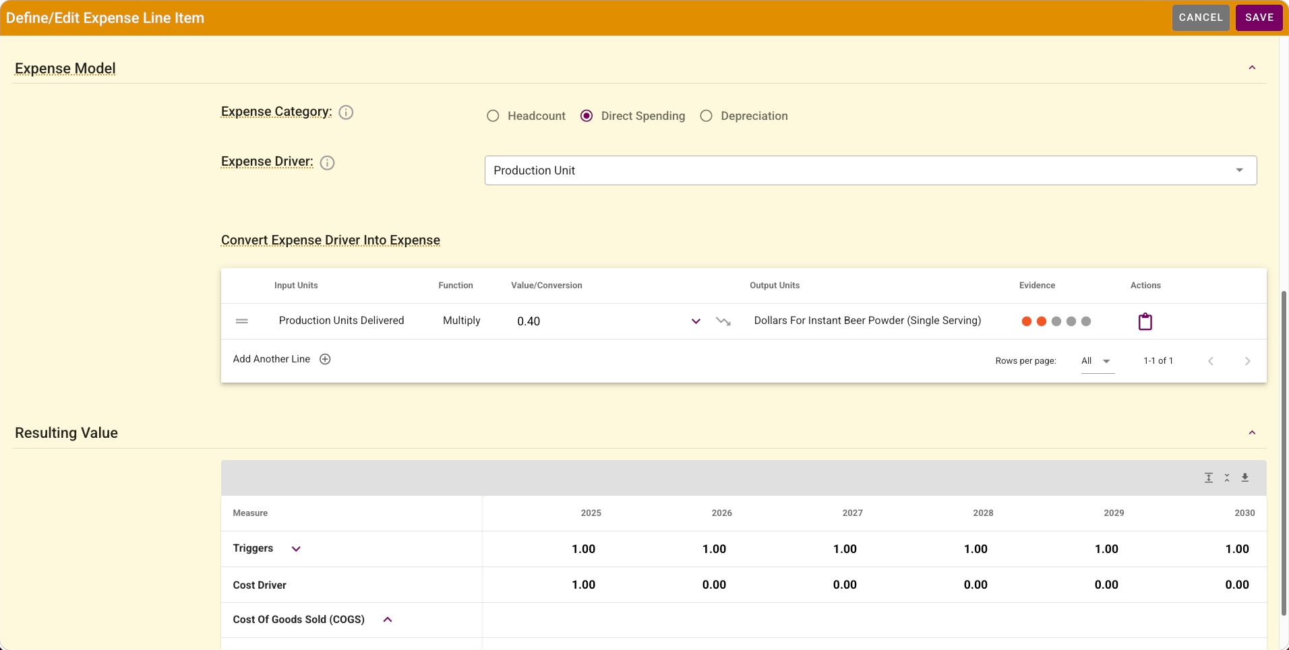Click the vertical scrollbar
Screen dimensions: 1289x650
[1284, 453]
